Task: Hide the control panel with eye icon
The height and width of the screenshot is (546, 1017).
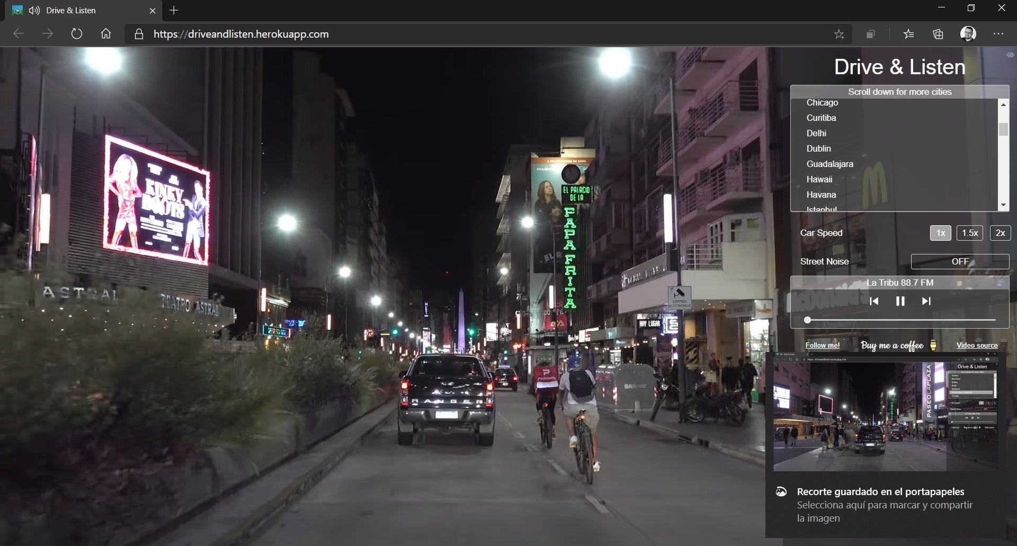Action: (1010, 55)
